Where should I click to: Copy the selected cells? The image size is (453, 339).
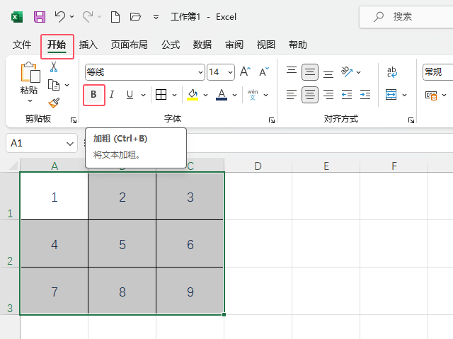[x=54, y=85]
